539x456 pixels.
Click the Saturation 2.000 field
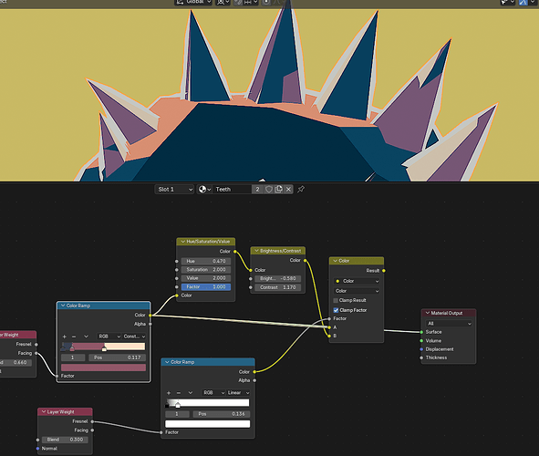(x=206, y=270)
